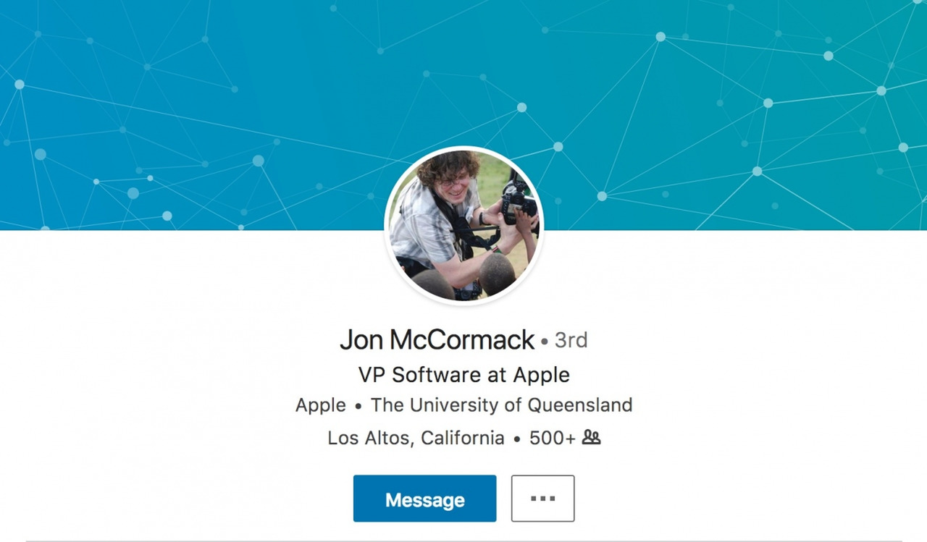This screenshot has height=542, width=927.
Task: Click the first name Jon
Action: point(361,339)
